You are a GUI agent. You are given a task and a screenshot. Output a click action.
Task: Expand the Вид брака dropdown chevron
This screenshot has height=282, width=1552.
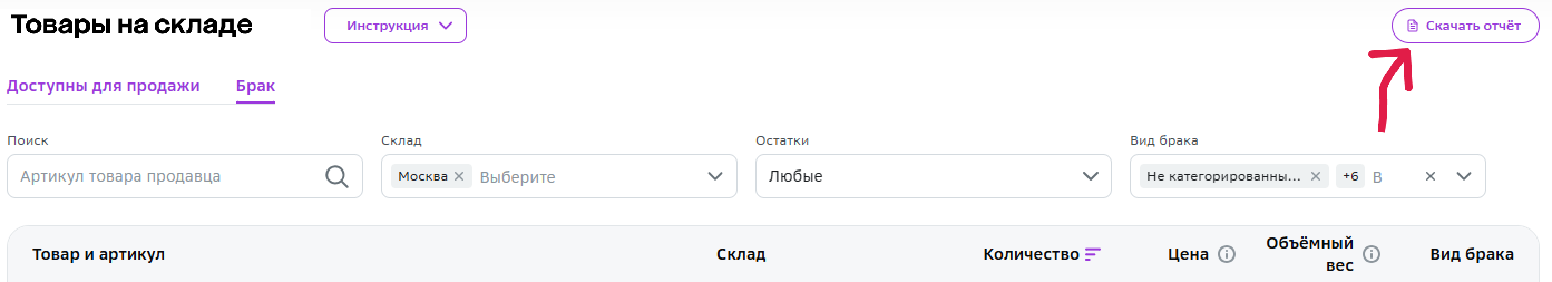(x=1464, y=176)
